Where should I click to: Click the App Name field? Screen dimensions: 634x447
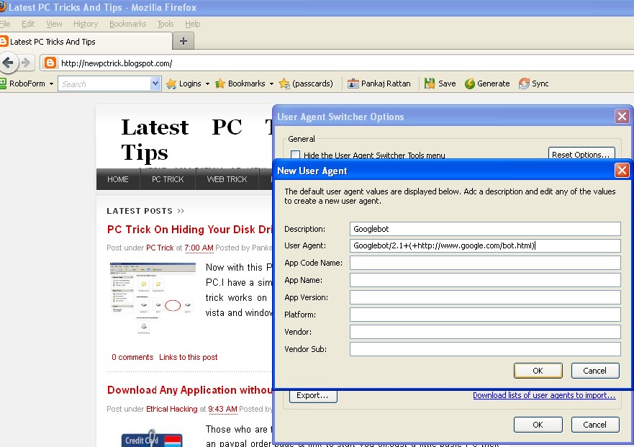[x=485, y=280]
